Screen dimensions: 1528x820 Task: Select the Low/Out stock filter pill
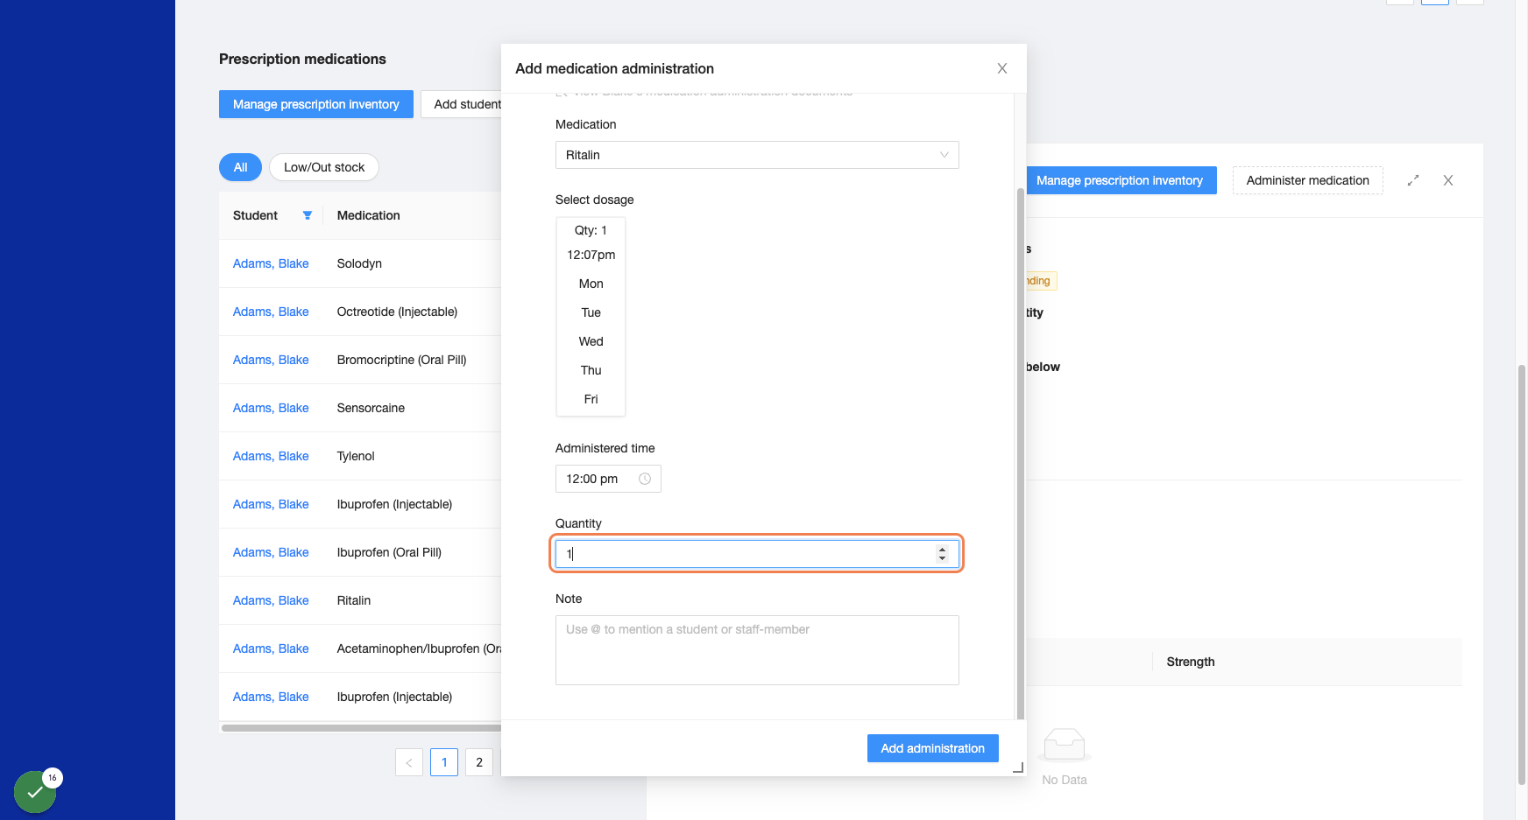pyautogui.click(x=324, y=167)
